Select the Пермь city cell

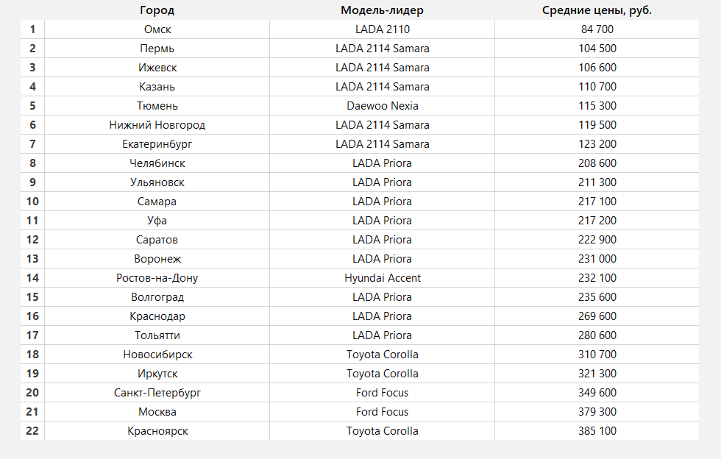click(x=157, y=49)
